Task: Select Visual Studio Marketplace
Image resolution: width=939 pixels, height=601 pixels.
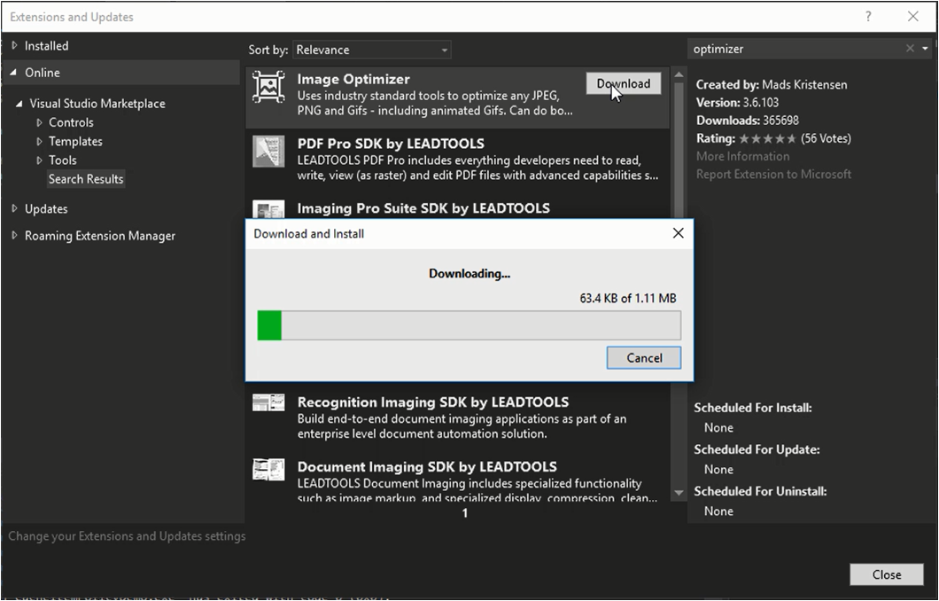Action: [x=97, y=104]
